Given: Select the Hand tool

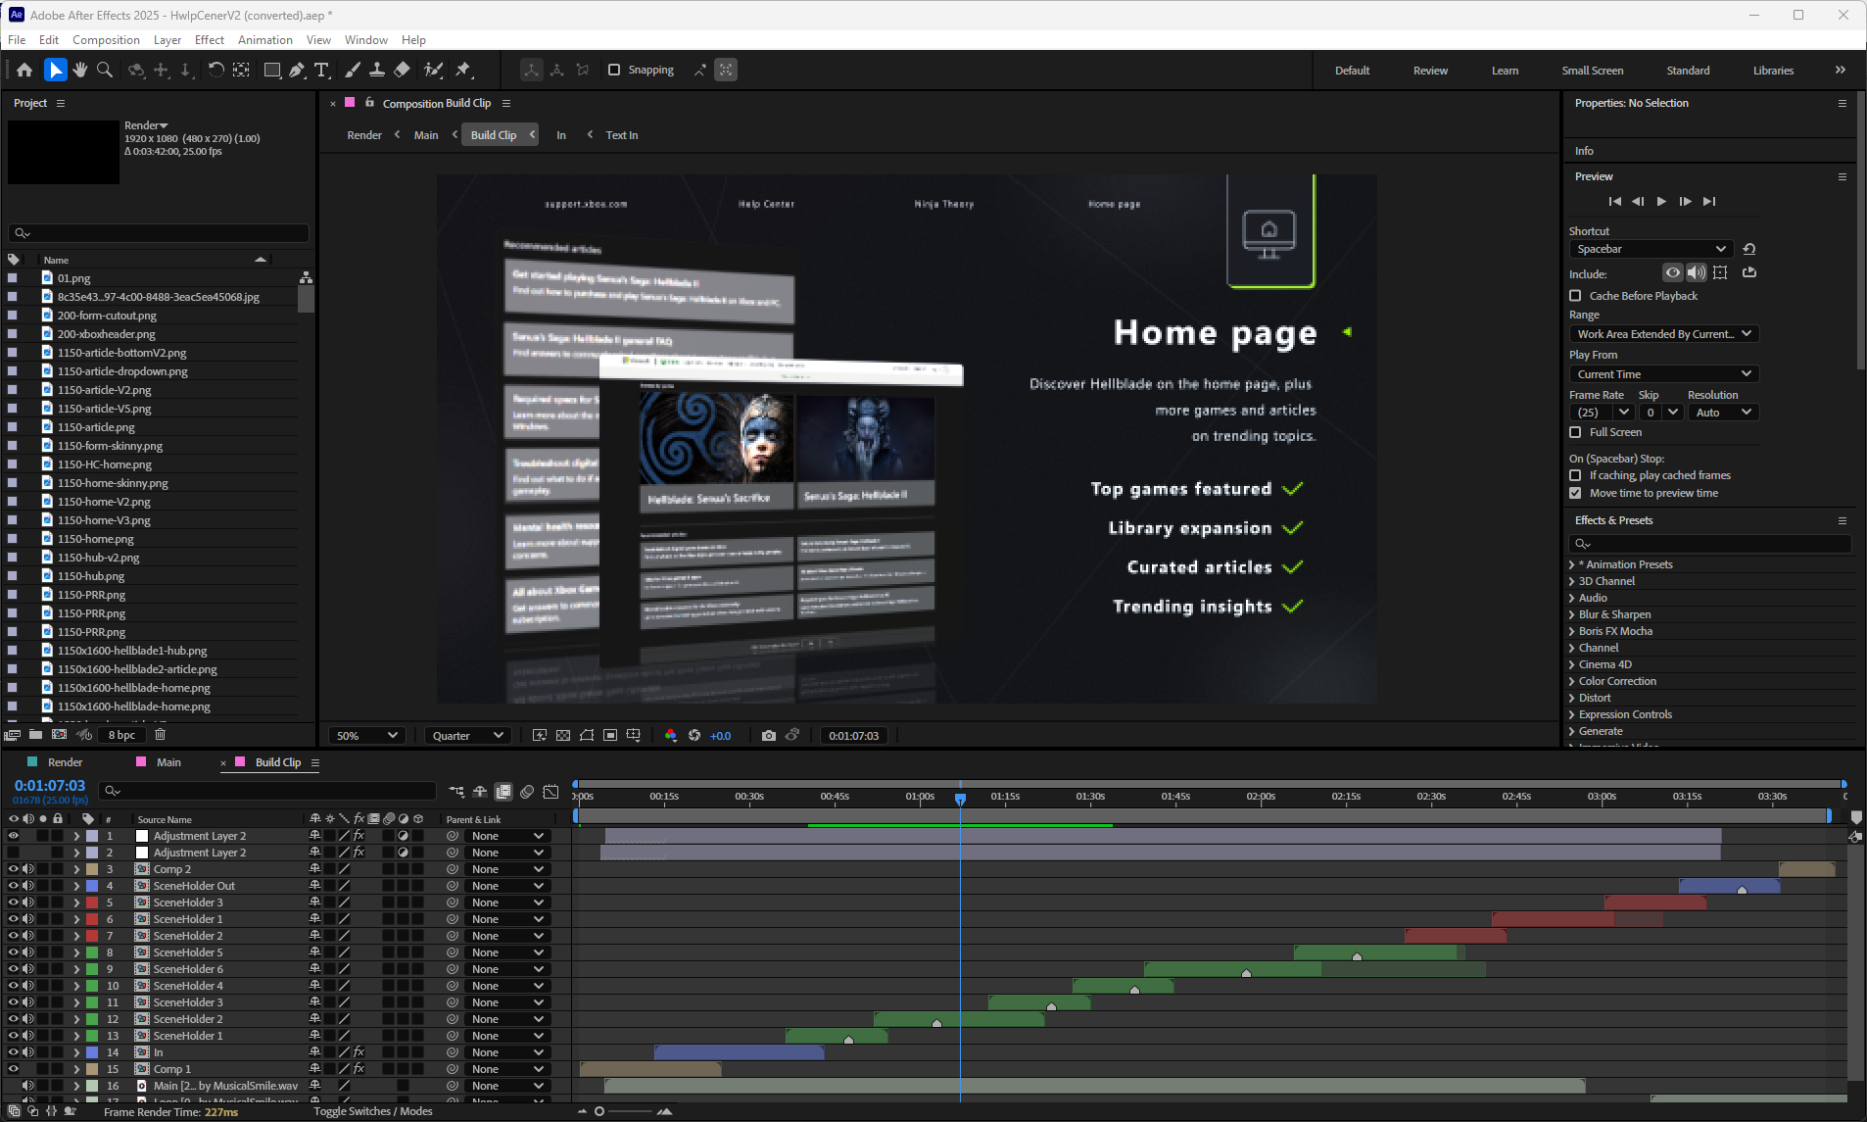Looking at the screenshot, I should point(79,70).
